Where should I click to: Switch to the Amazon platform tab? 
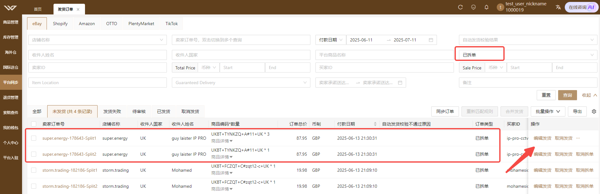(x=87, y=24)
